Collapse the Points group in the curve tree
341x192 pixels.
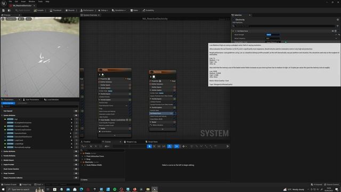pyautogui.click(x=82, y=153)
